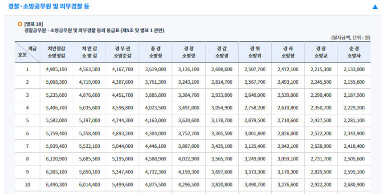Click the 치안감 소방감 column header
Screen dimensions: 385x194
coord(89,52)
